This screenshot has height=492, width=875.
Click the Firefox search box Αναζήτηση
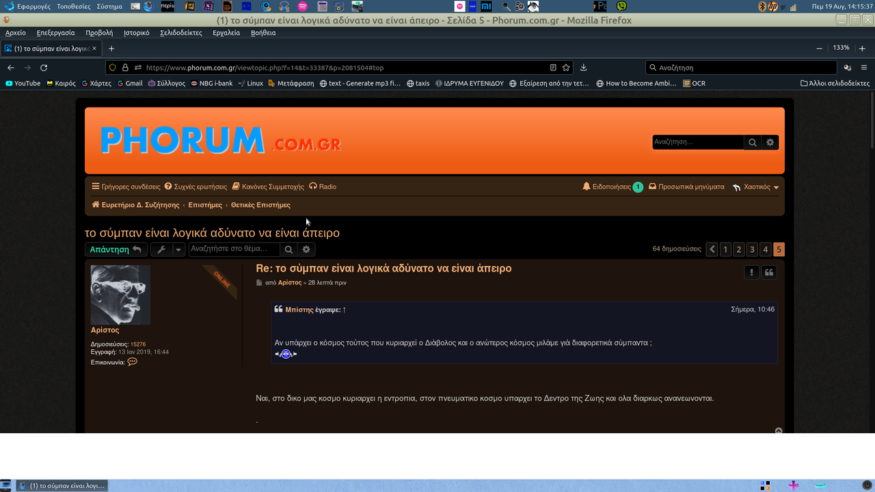(741, 68)
